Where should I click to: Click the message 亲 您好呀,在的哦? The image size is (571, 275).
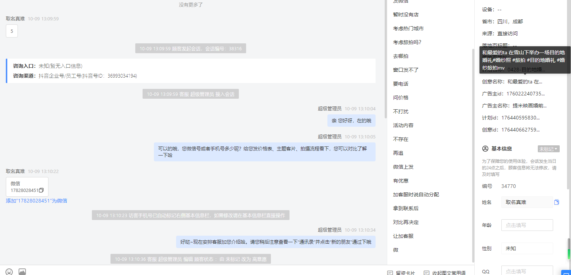[x=351, y=121]
